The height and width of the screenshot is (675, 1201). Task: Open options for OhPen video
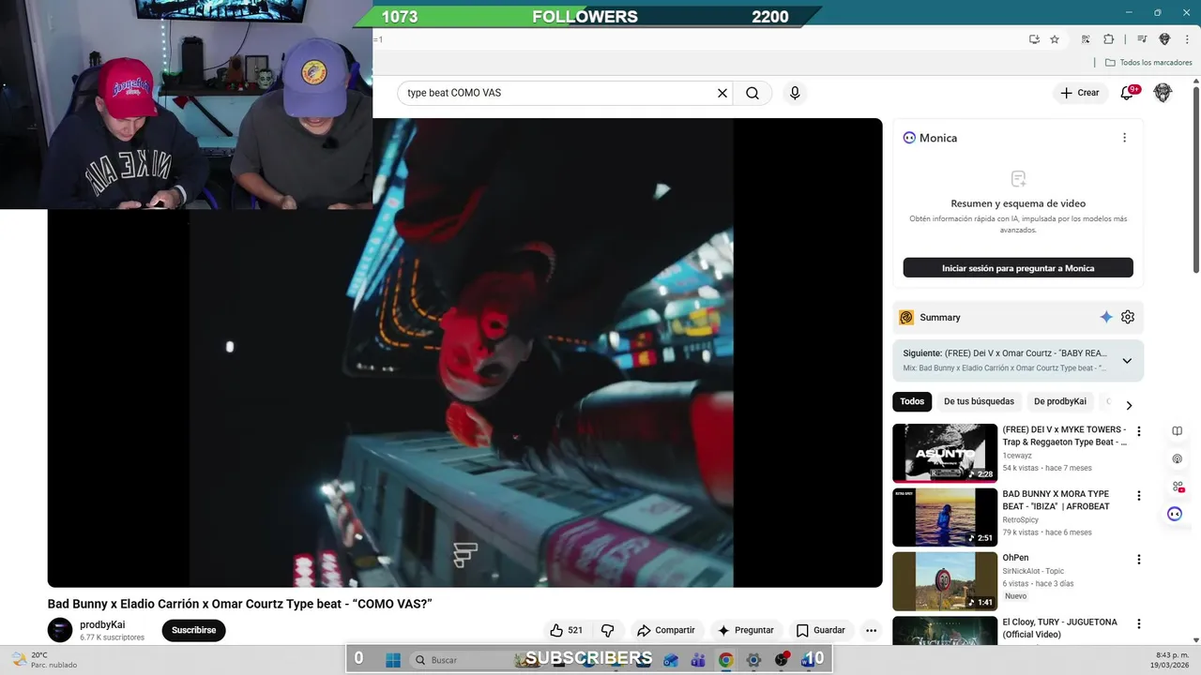click(1139, 560)
